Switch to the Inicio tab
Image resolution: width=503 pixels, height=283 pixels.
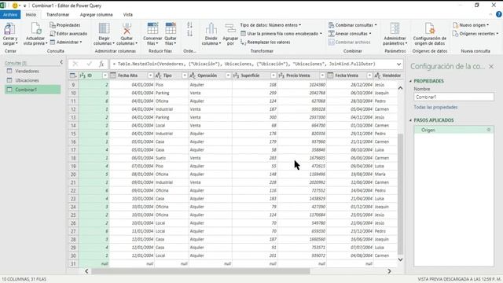pyautogui.click(x=31, y=14)
